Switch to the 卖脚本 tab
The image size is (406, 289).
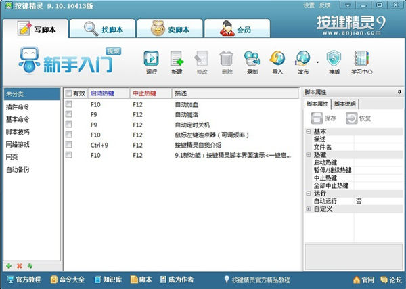click(x=170, y=28)
